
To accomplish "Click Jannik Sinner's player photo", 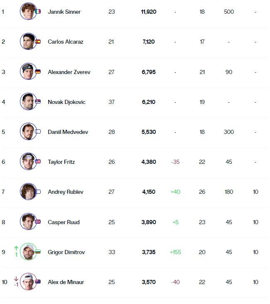I will pos(28,11).
